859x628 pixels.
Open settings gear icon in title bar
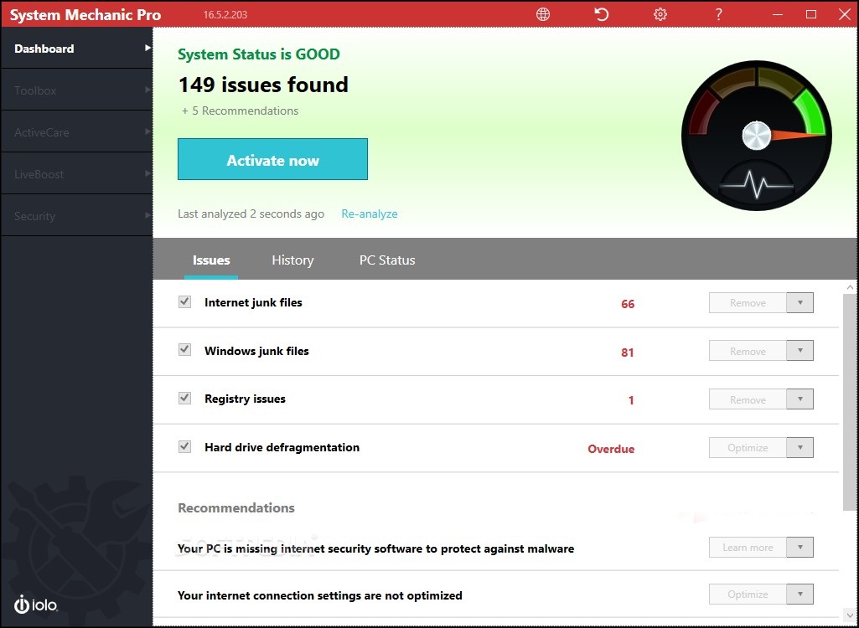pos(660,14)
